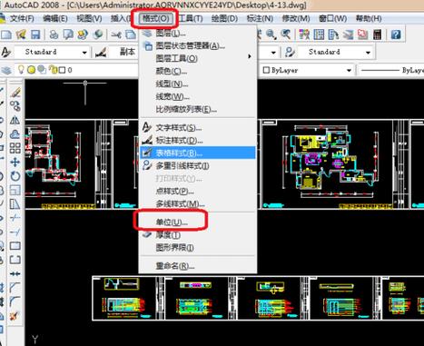Select the Array grid tool icon

pyautogui.click(x=15, y=148)
